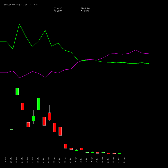The height and width of the screenshot is (168, 168).
Task: Click the open value O: 0.20
Action: [x=58, y=11]
